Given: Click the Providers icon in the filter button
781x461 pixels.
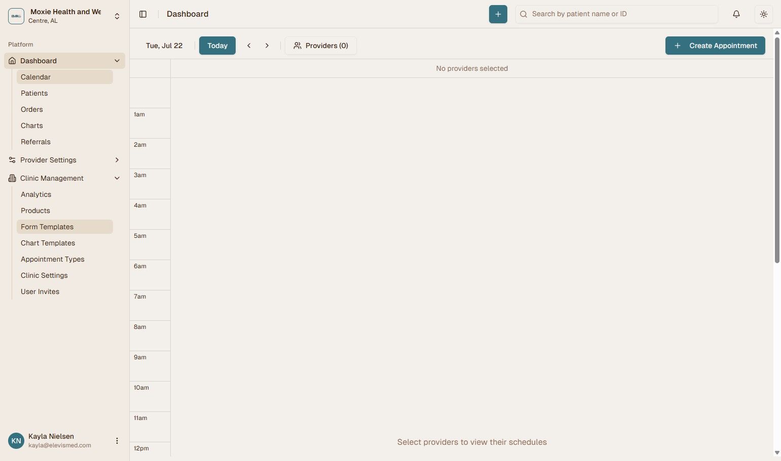Looking at the screenshot, I should click(x=297, y=46).
